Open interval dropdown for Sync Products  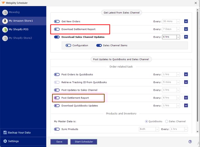coord(179,129)
